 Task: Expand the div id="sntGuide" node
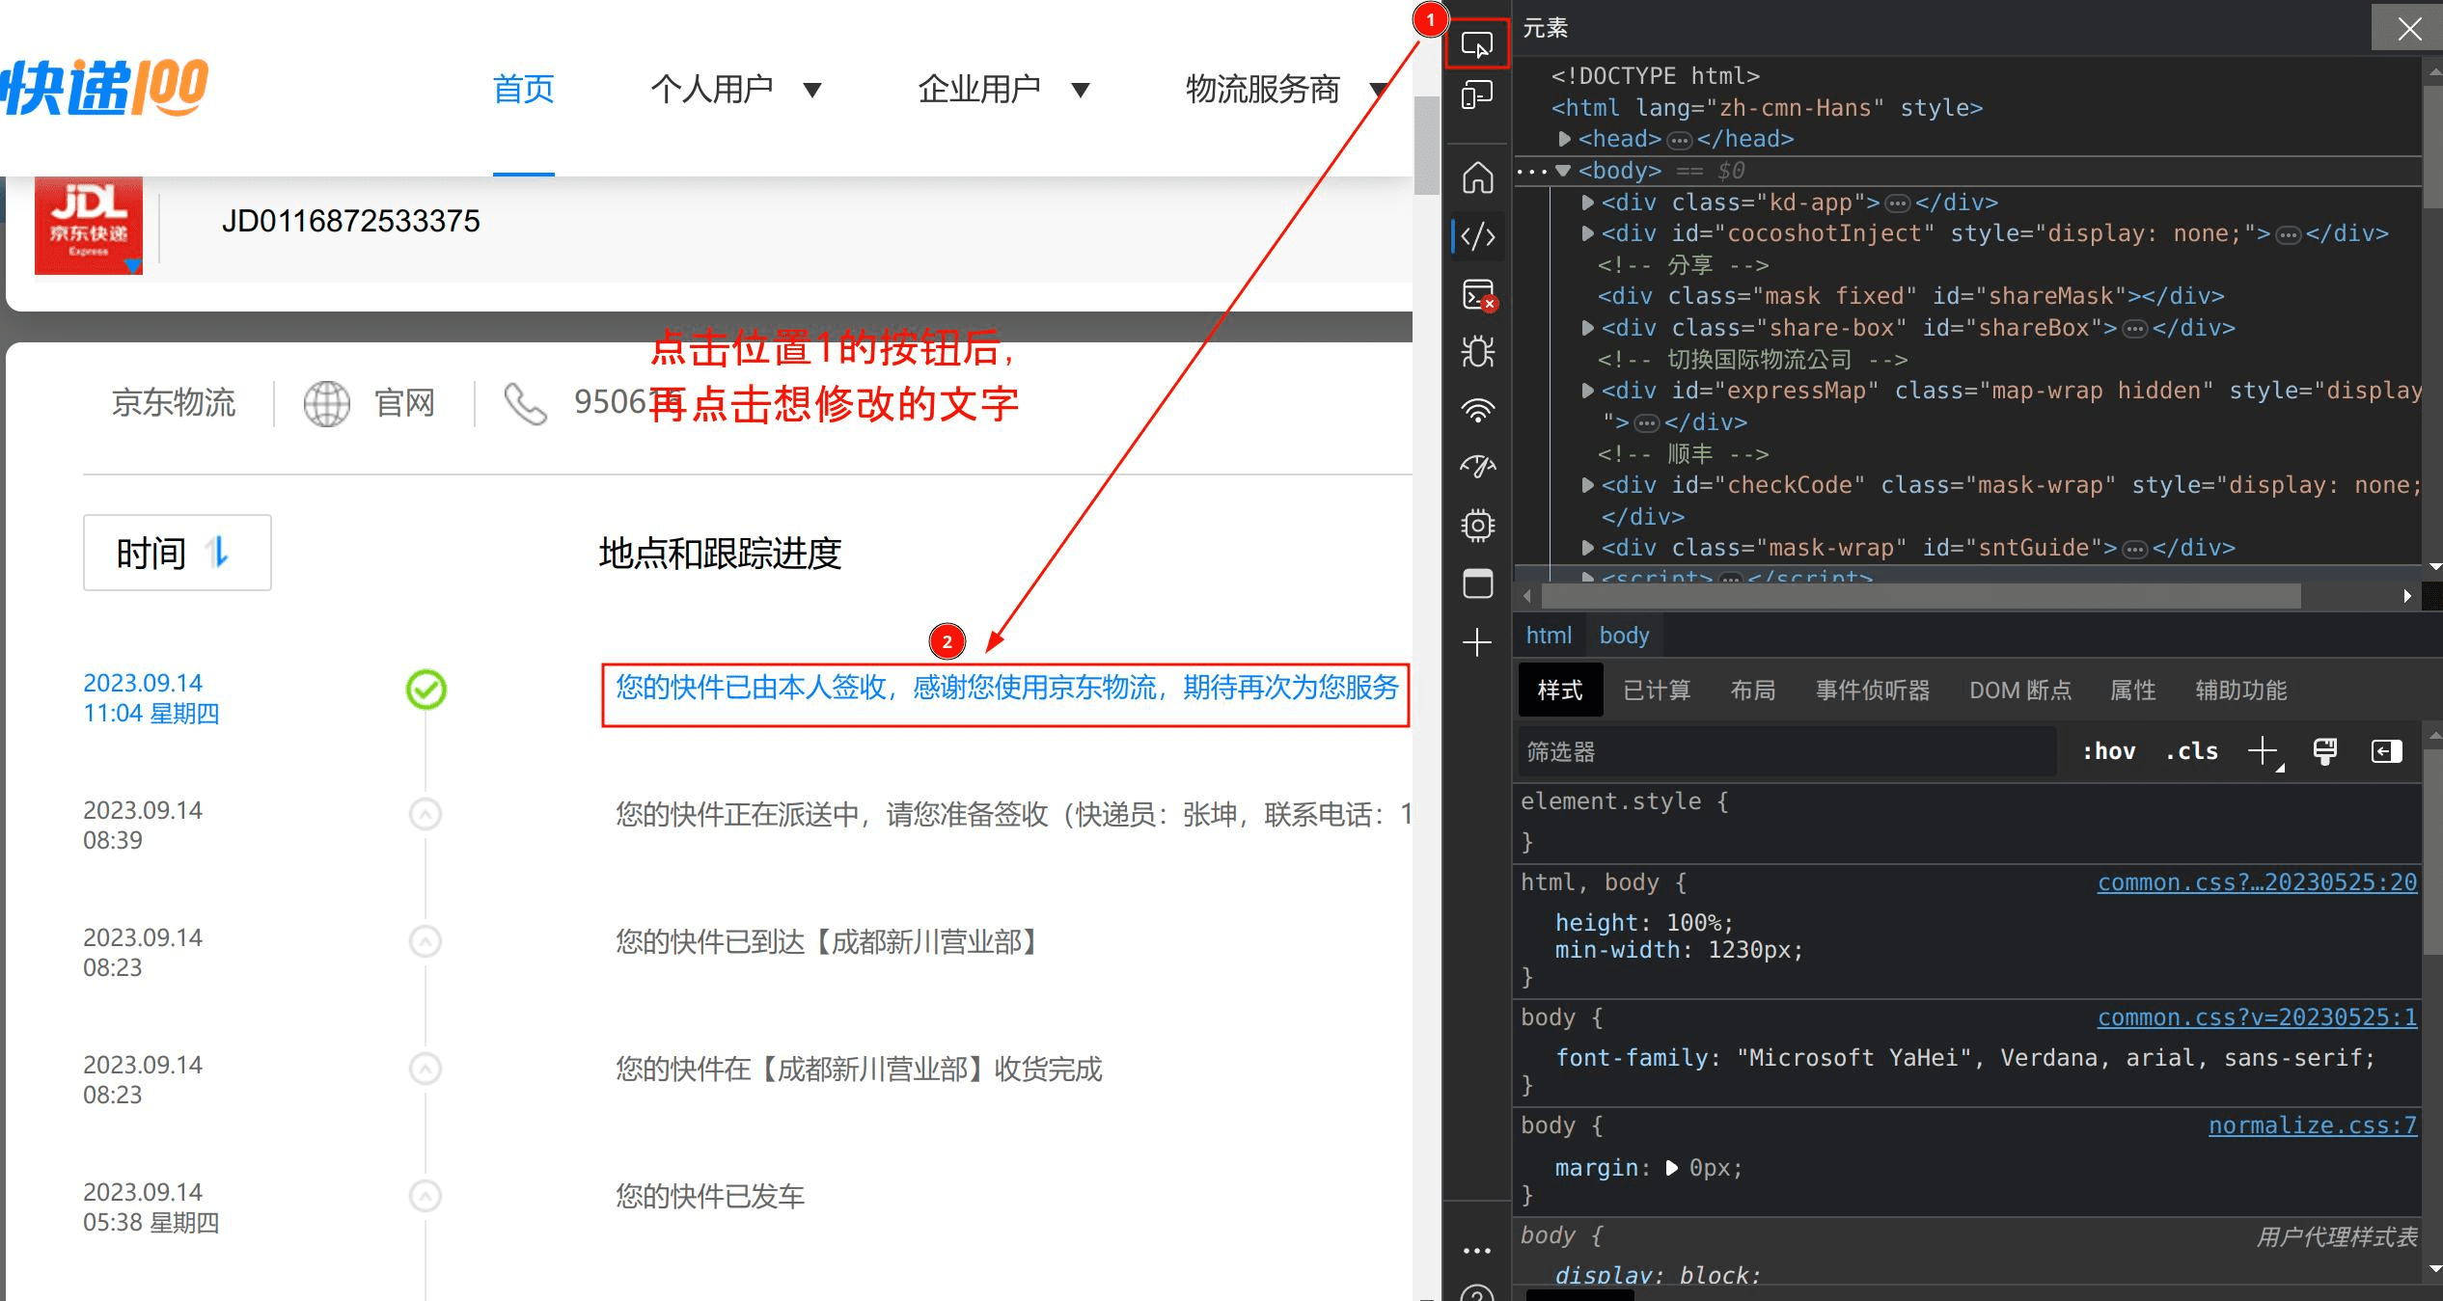[1588, 548]
